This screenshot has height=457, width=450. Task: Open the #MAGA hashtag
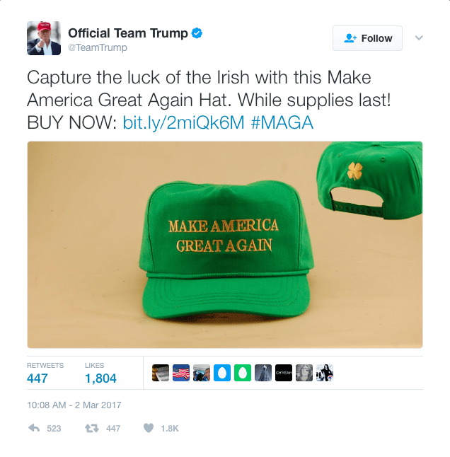(x=282, y=122)
